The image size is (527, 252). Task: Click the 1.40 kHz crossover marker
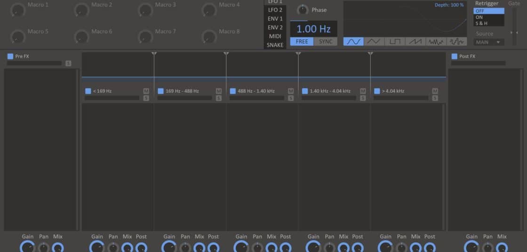click(298, 54)
